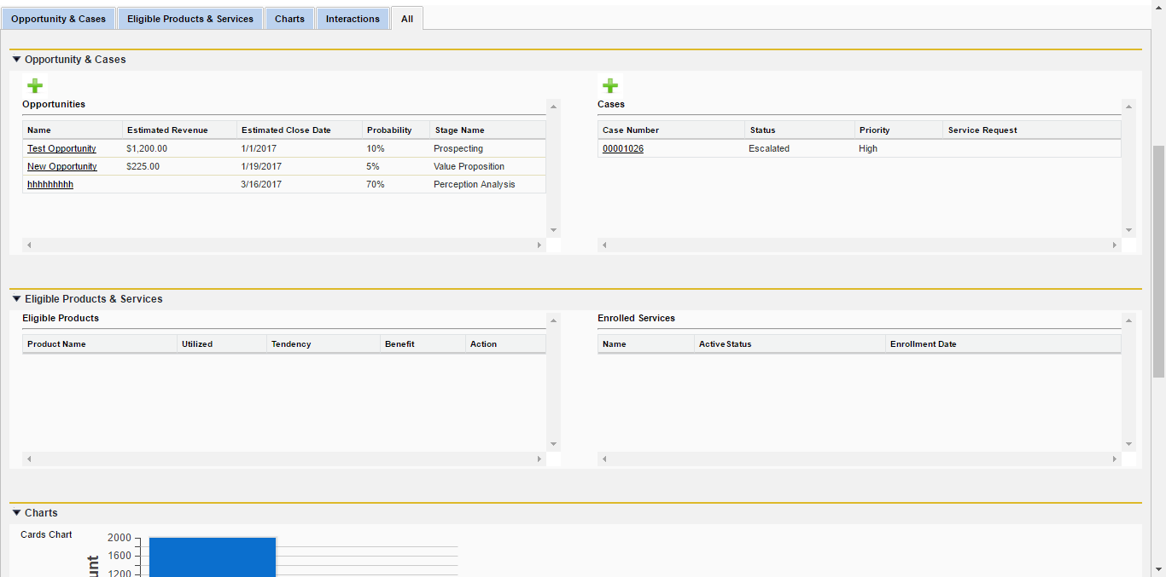Sort cases by Service Request header
The width and height of the screenshot is (1166, 577).
pos(1032,130)
